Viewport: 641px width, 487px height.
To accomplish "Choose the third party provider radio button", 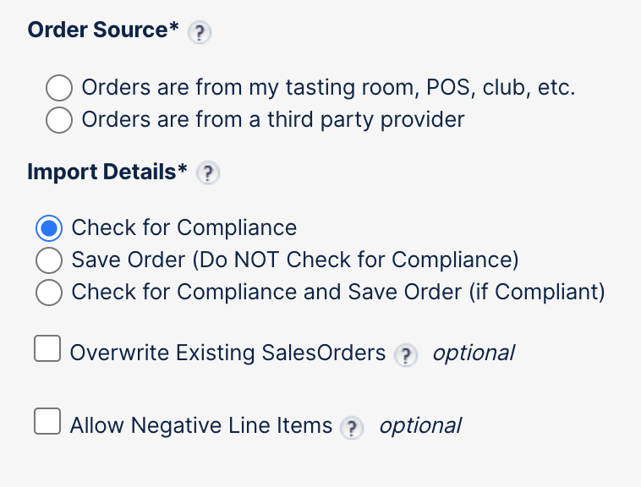I will [59, 120].
